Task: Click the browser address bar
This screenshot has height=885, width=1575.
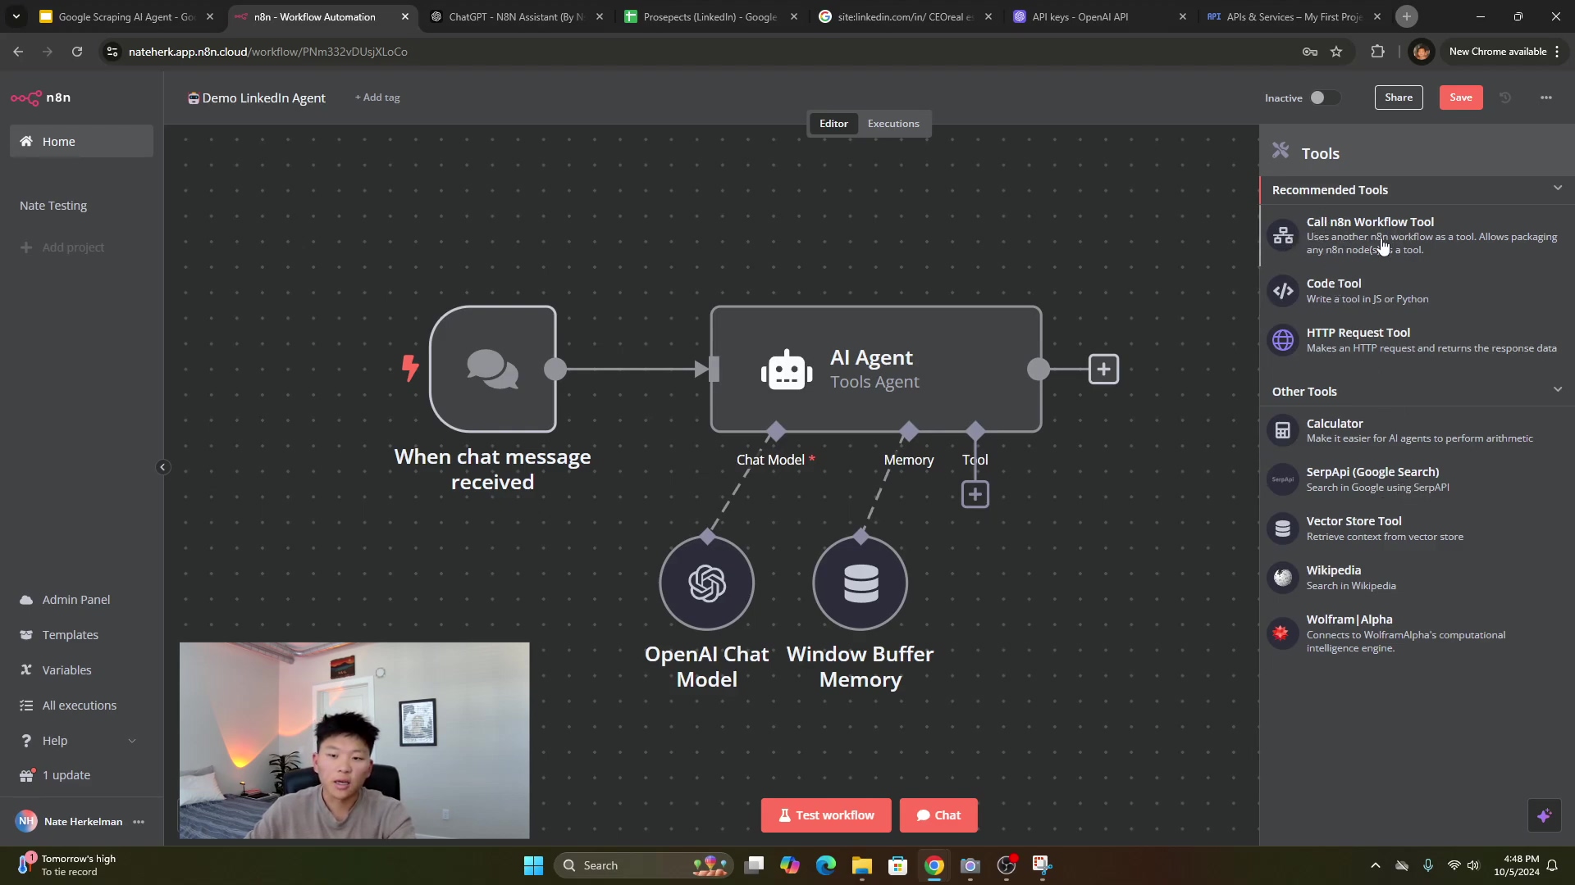Action: [x=705, y=52]
